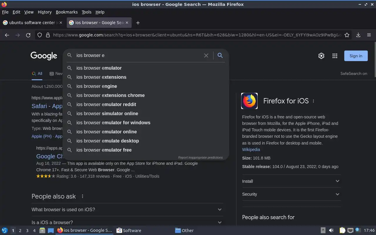Choose suggestion 'ios browser emulator online'

146,132
